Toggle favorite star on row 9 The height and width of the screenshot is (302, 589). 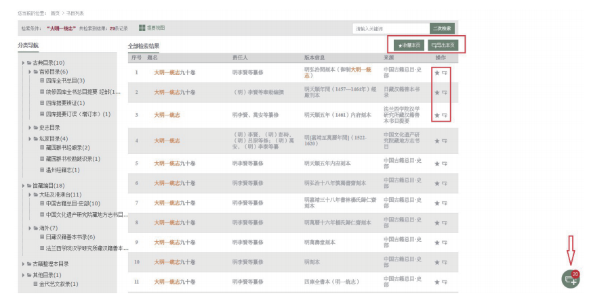click(437, 241)
